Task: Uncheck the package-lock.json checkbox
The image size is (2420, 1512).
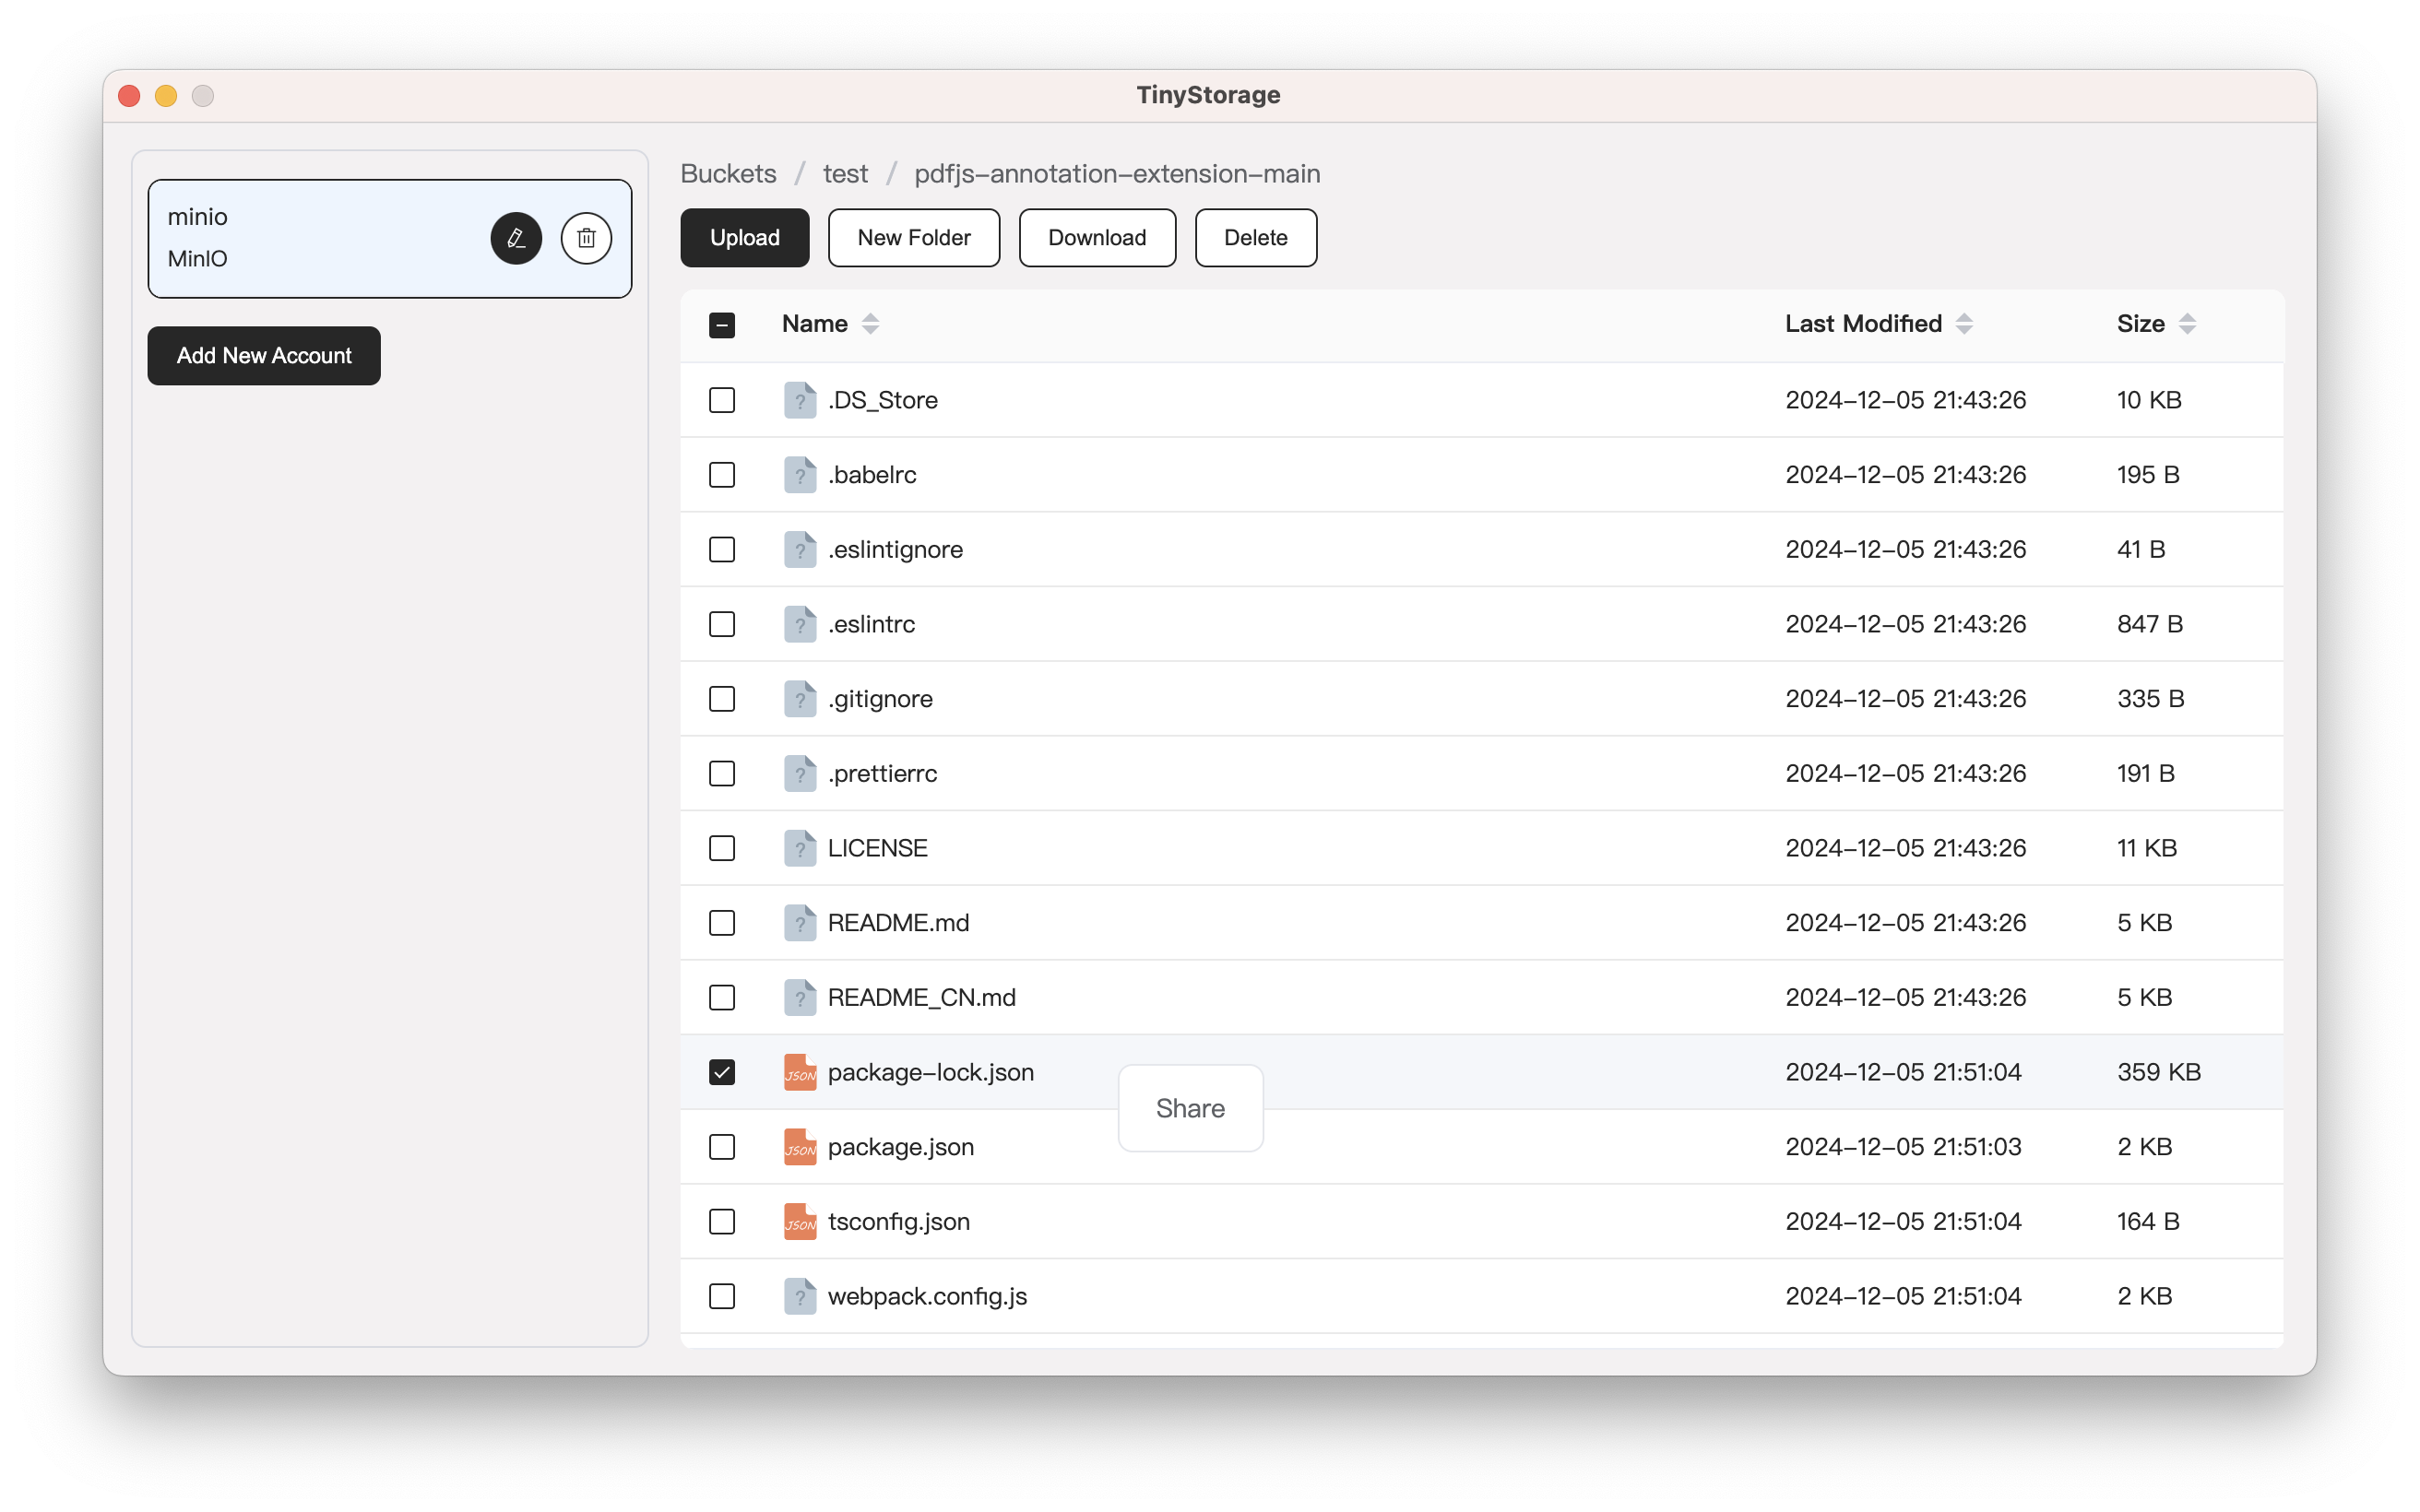Action: 722,1071
